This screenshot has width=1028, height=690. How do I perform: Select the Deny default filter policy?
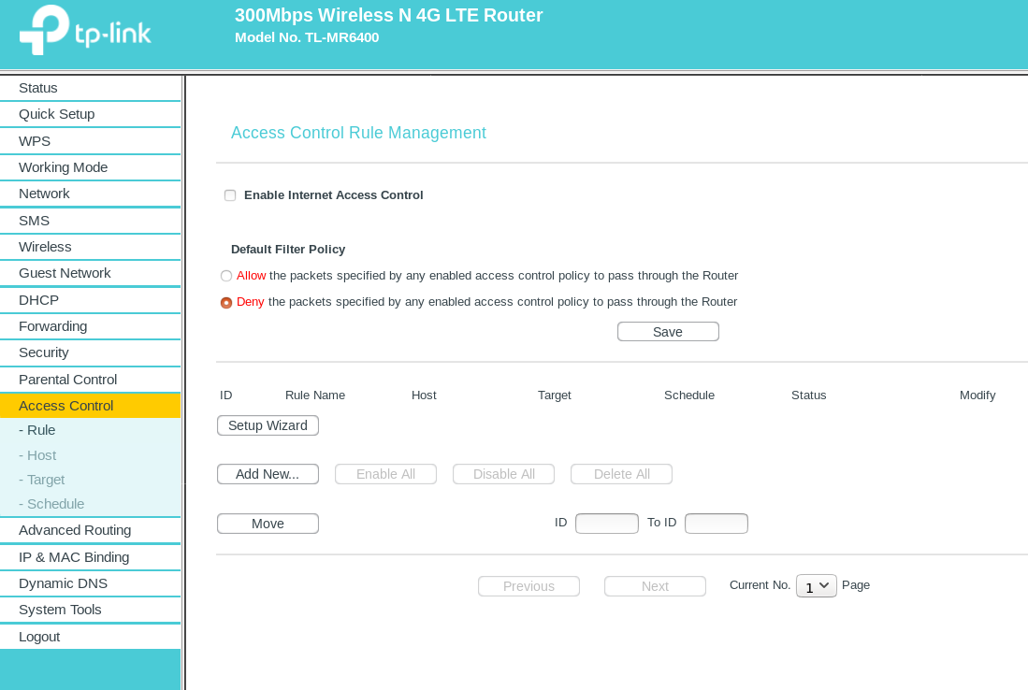tap(226, 303)
